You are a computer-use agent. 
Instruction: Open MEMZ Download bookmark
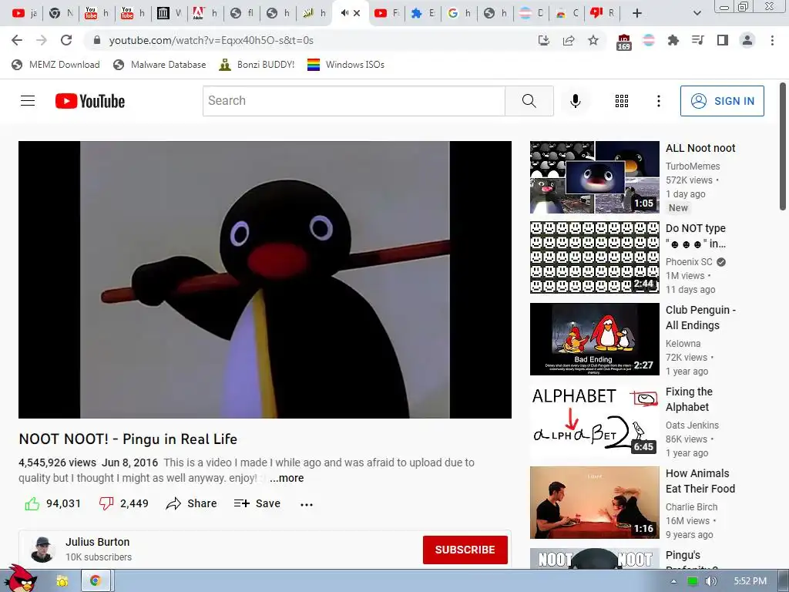(55, 65)
